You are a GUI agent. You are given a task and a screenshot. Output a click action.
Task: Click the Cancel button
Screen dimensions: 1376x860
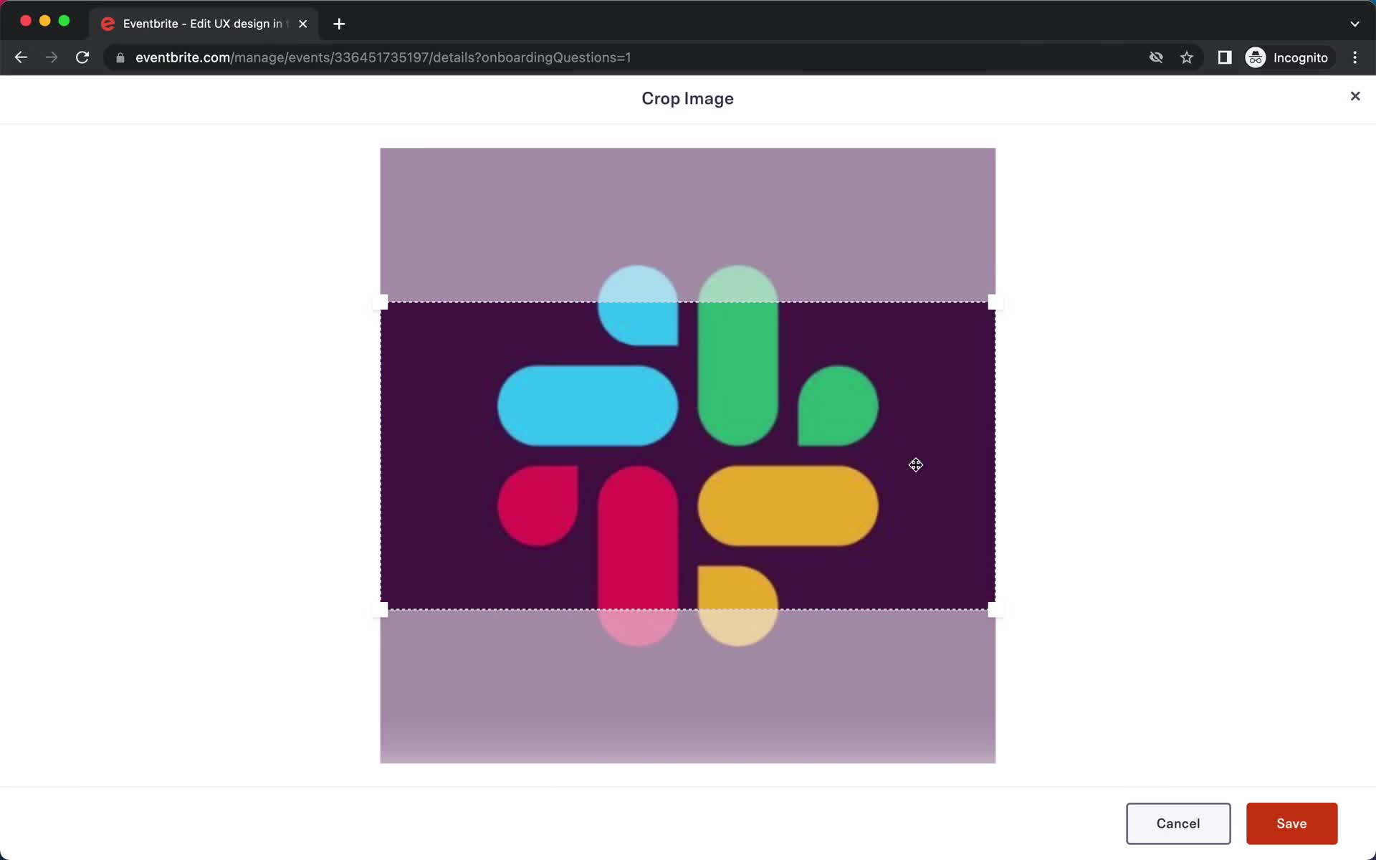[1178, 823]
